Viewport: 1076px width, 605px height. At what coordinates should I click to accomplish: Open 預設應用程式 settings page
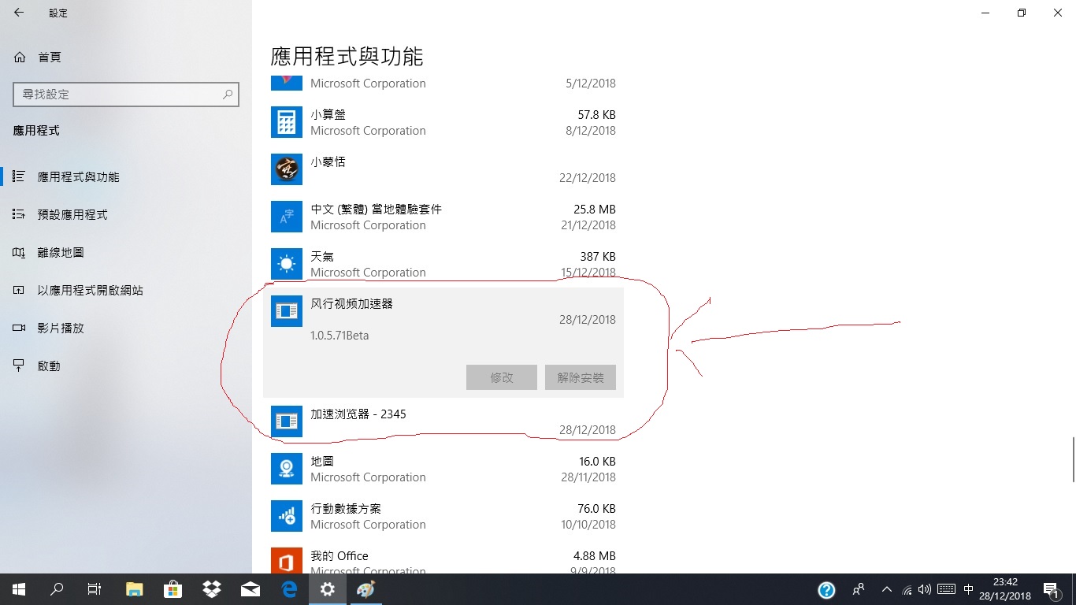pos(126,214)
